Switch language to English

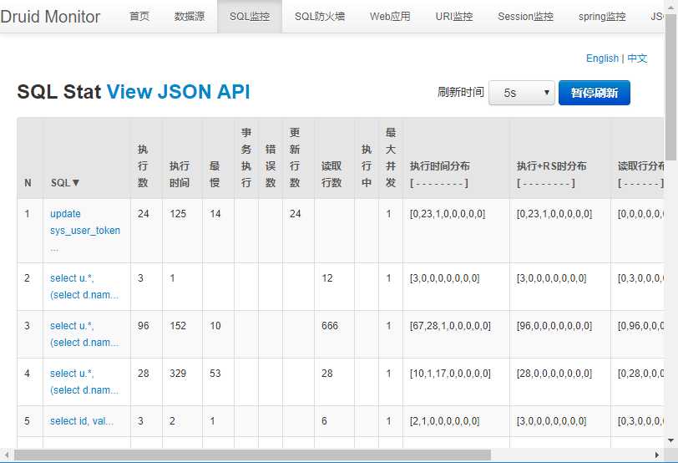click(x=602, y=59)
